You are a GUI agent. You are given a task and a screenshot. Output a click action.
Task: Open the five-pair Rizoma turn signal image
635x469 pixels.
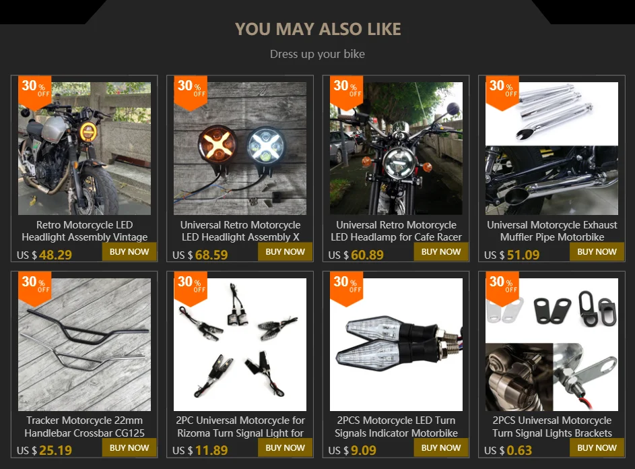240,344
